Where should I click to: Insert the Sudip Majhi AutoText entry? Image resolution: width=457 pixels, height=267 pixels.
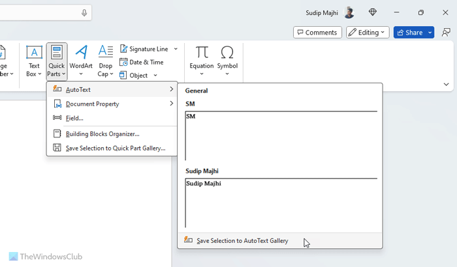click(x=281, y=202)
